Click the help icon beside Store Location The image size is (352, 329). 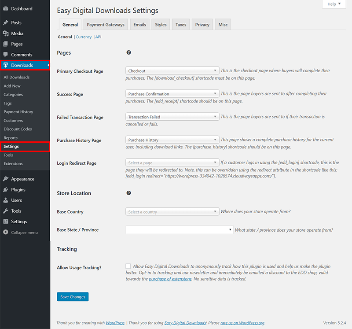(x=128, y=193)
